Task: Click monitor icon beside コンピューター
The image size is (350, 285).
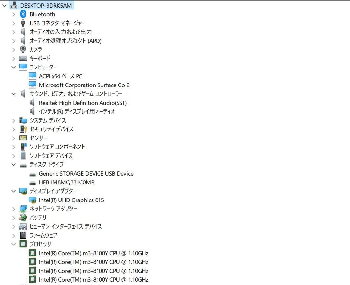Action: pyautogui.click(x=23, y=67)
